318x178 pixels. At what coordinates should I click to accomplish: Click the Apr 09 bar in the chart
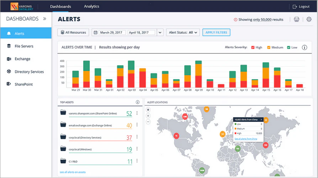tap(198, 74)
